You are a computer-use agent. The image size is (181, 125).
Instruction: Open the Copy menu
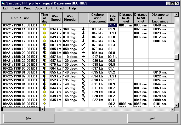pos(38,8)
